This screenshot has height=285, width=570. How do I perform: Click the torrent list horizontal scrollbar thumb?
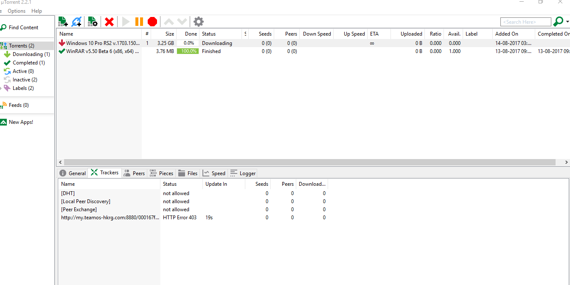309,162
